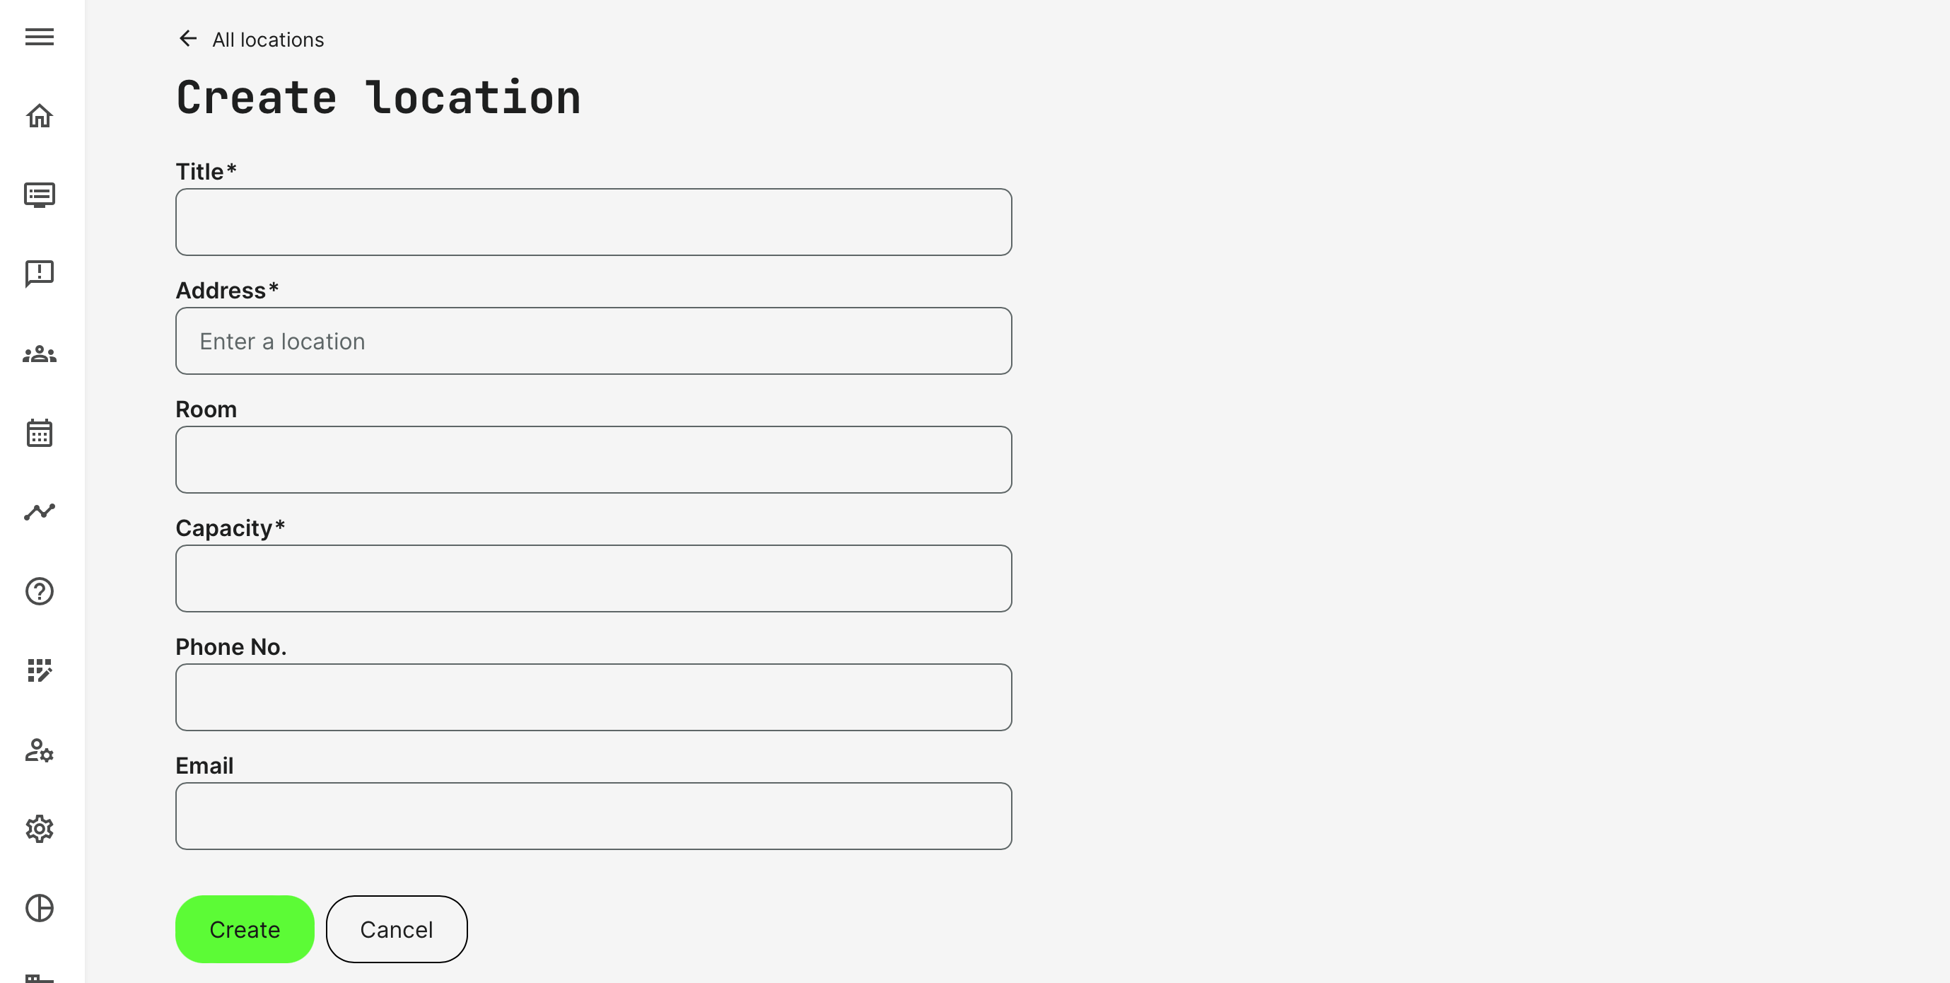Open the settings gear icon

click(40, 829)
